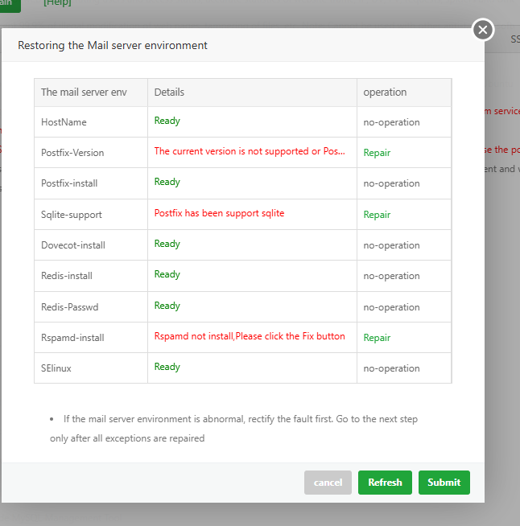Click Repair for Sqlite-support
520x526 pixels.
377,215
